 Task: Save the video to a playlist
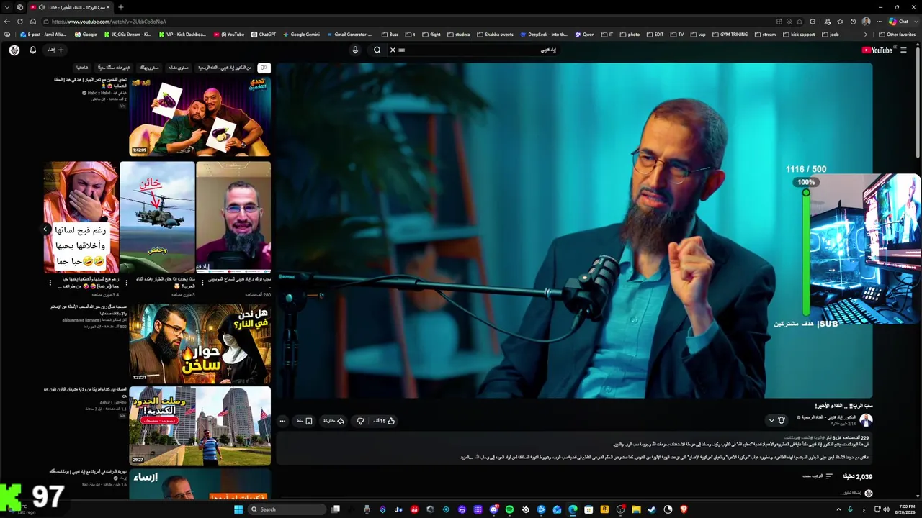pos(305,421)
